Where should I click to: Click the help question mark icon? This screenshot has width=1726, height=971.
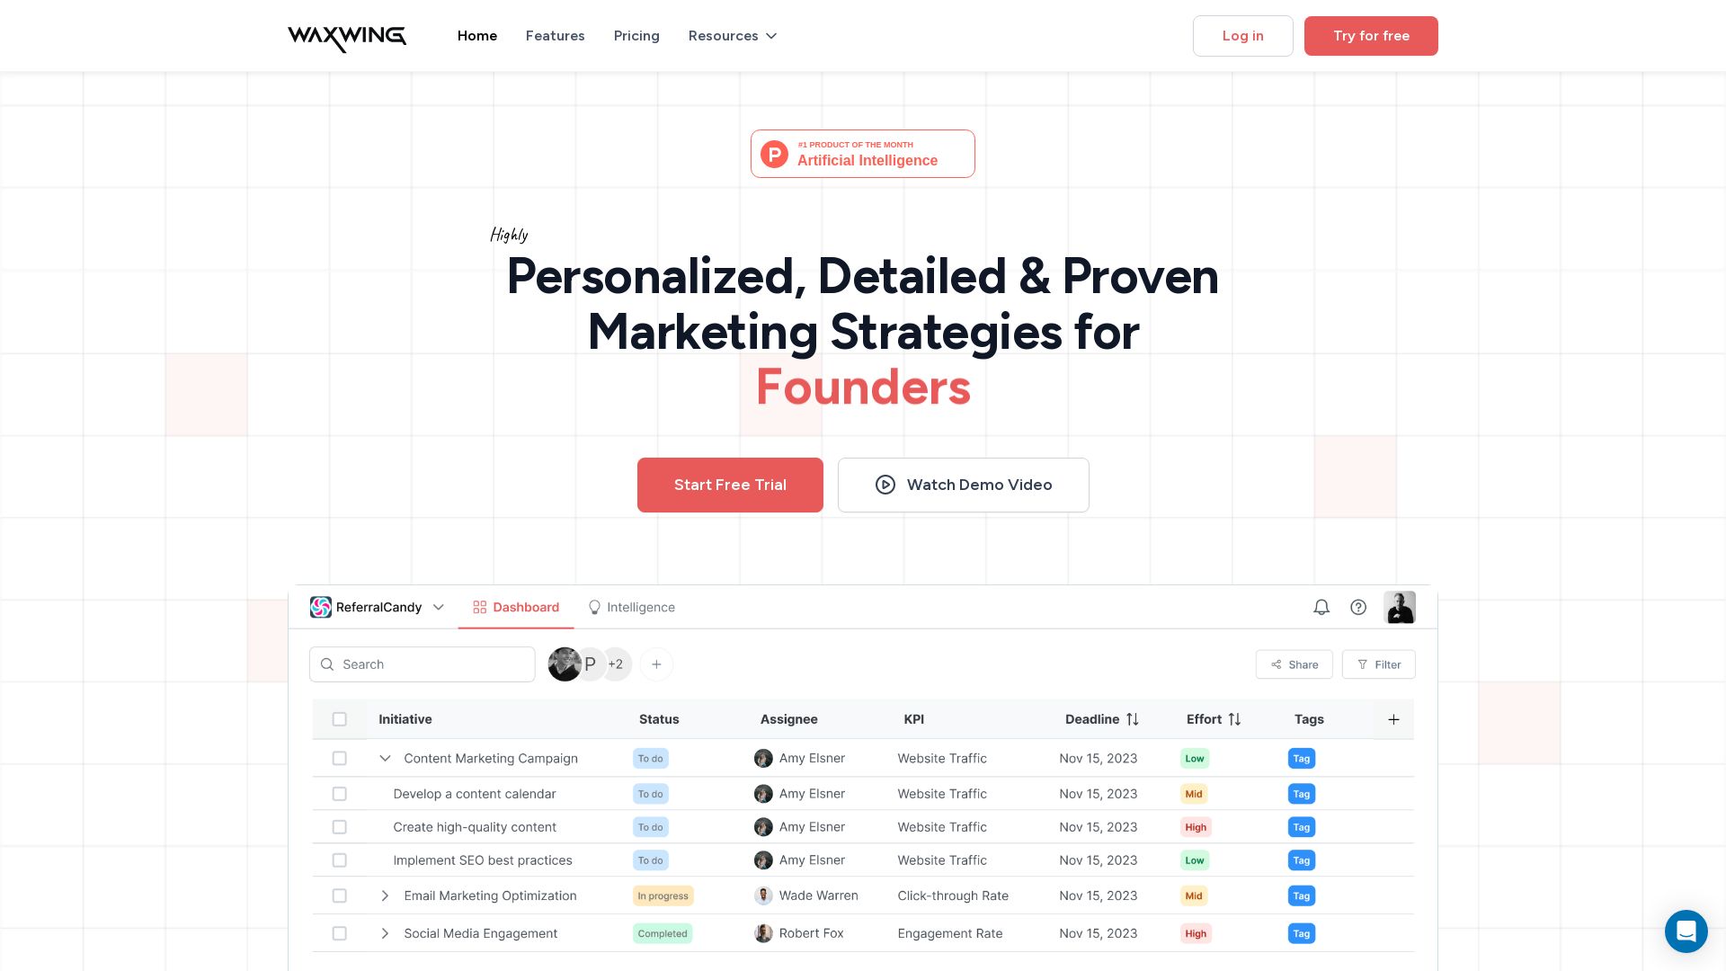pos(1358,607)
